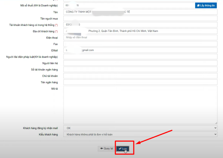Click the Người liên hệ field
Viewport: 223px width, 158px height.
coord(140,63)
